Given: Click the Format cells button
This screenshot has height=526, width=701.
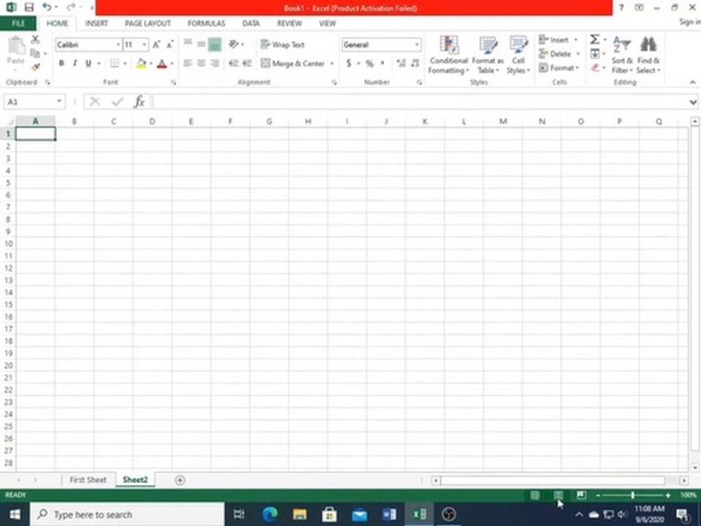Looking at the screenshot, I should point(559,67).
